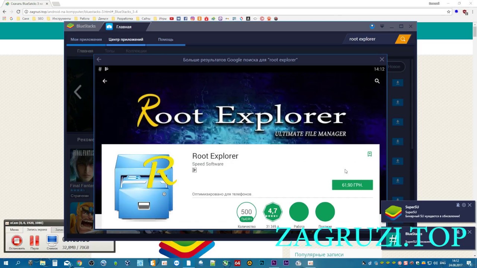Click the Root Explorer app title
This screenshot has height=268, width=477.
[x=215, y=156]
